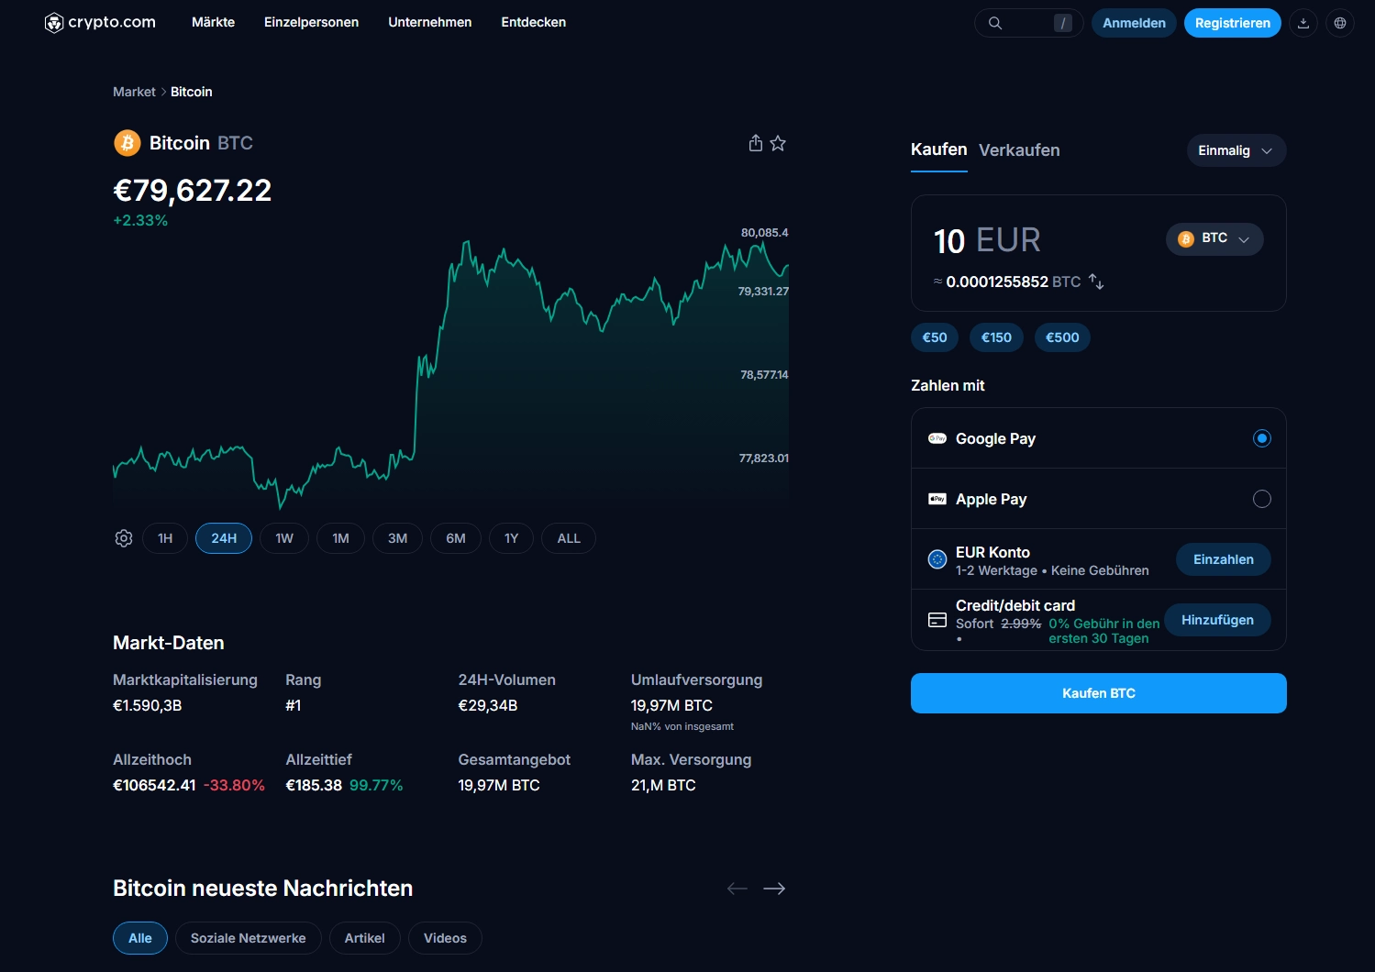Switch to the Kaufen tab
The image size is (1375, 972).
938,149
